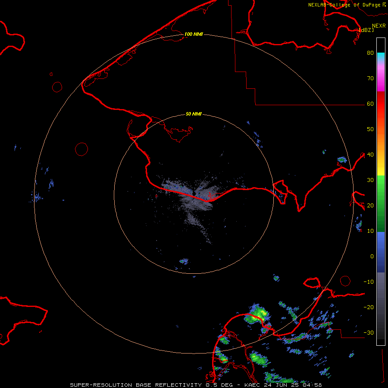
Task: Click the 40 dBZ legend value
Action: click(x=370, y=154)
